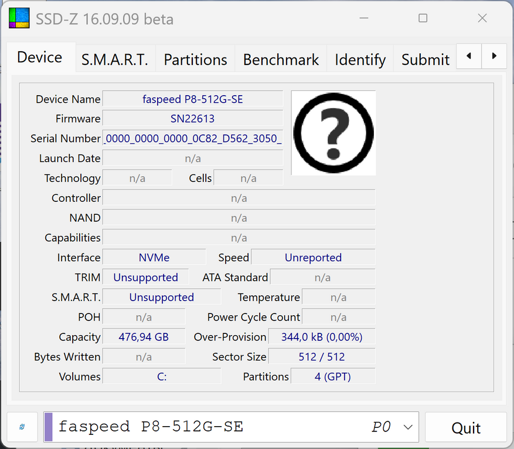514x449 pixels.
Task: Click the TRIM value Unsupported
Action: tap(145, 278)
